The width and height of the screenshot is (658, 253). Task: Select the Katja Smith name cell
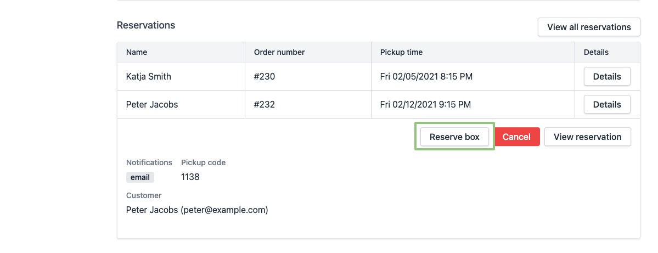coord(149,77)
